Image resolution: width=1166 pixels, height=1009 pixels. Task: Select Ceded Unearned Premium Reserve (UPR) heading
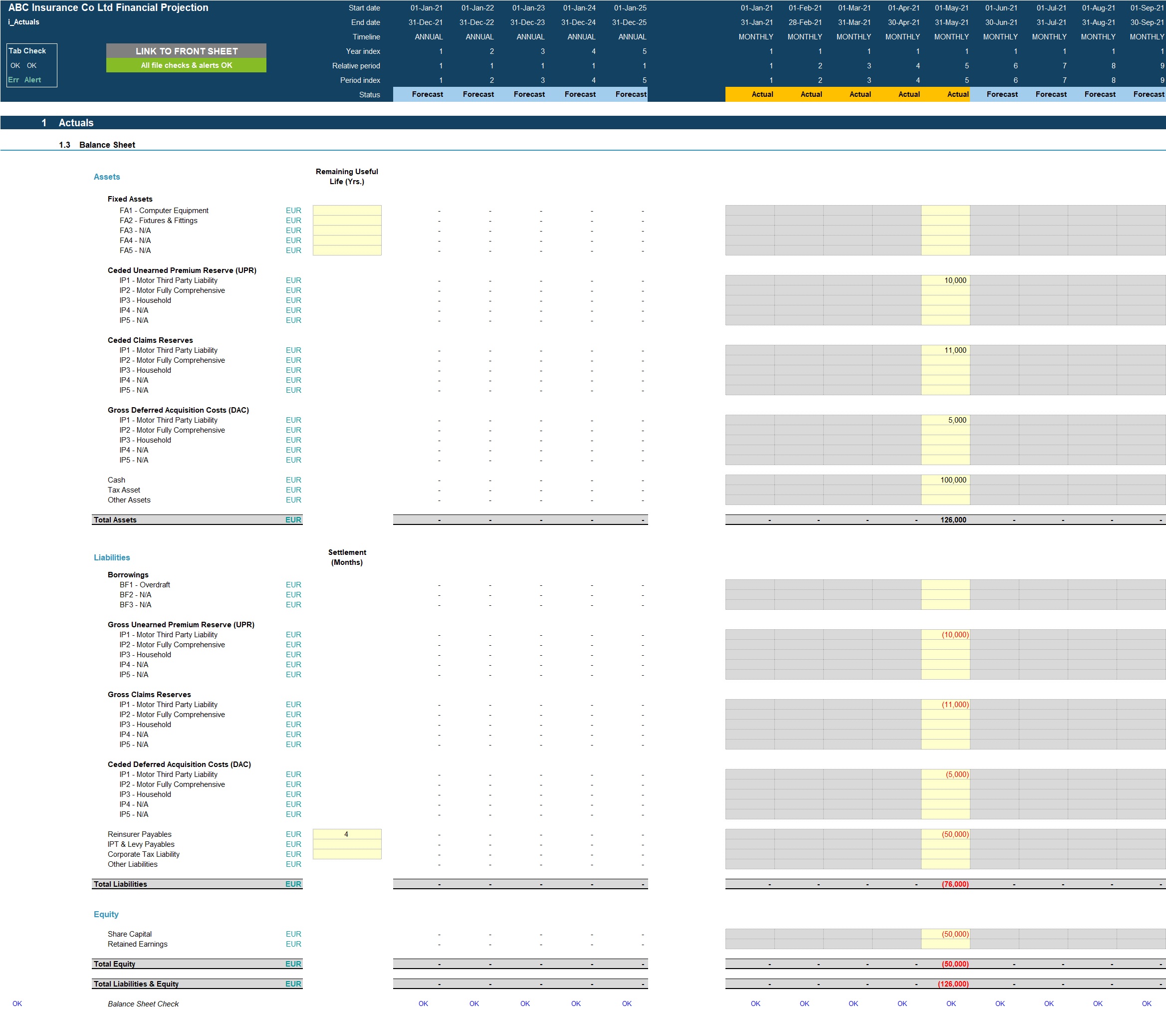pos(182,270)
